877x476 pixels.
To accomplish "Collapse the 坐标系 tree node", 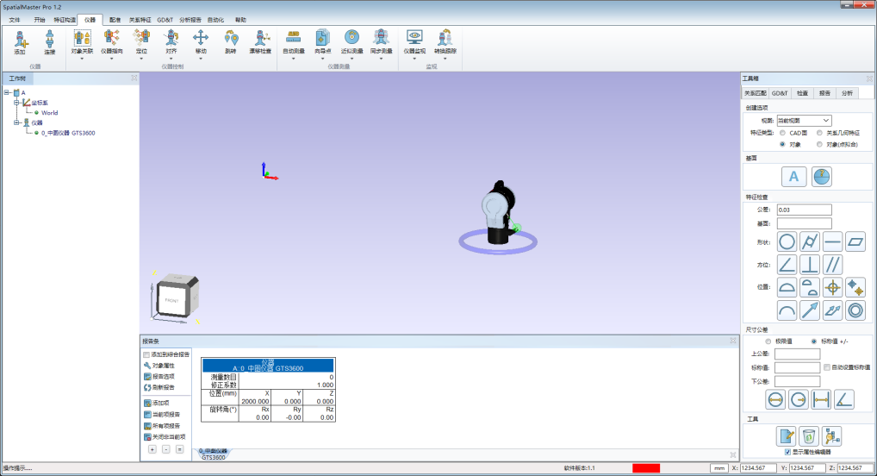I will point(16,102).
